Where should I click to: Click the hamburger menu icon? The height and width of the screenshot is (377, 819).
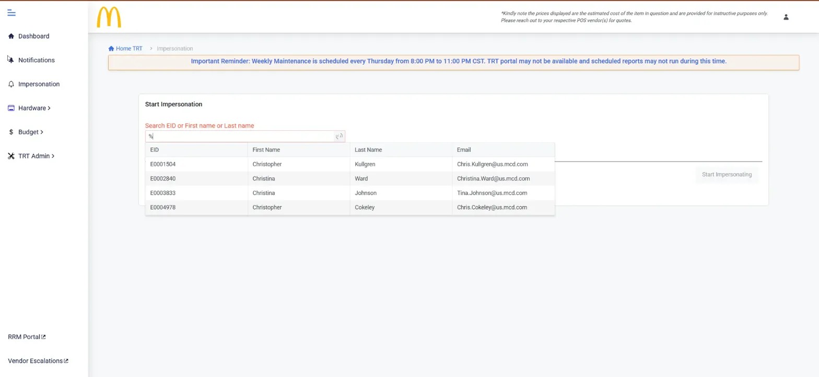pos(11,13)
